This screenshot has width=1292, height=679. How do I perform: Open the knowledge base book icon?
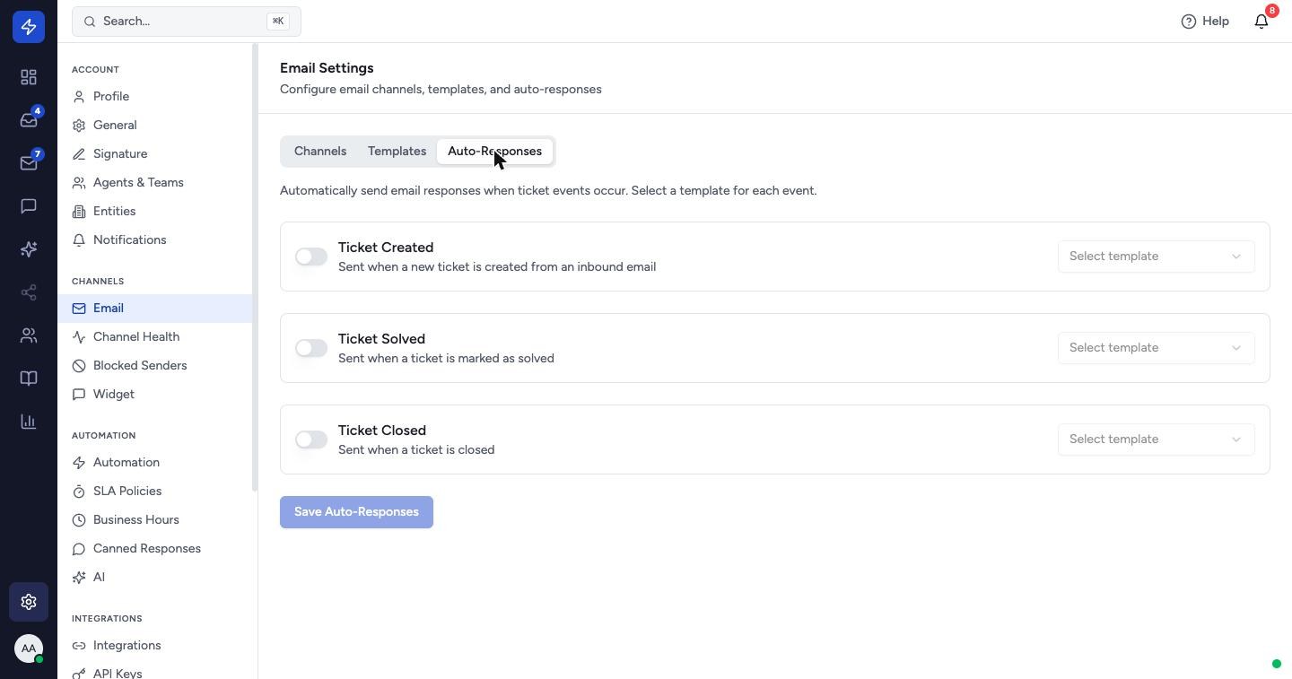click(x=29, y=379)
